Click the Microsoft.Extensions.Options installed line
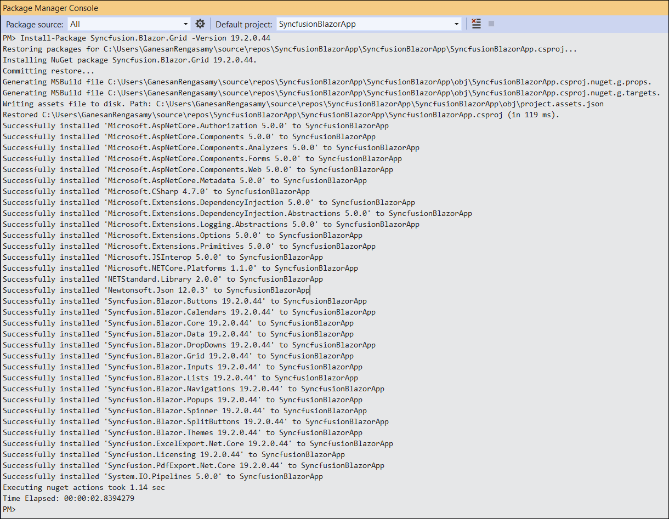Image resolution: width=669 pixels, height=519 pixels. [183, 235]
